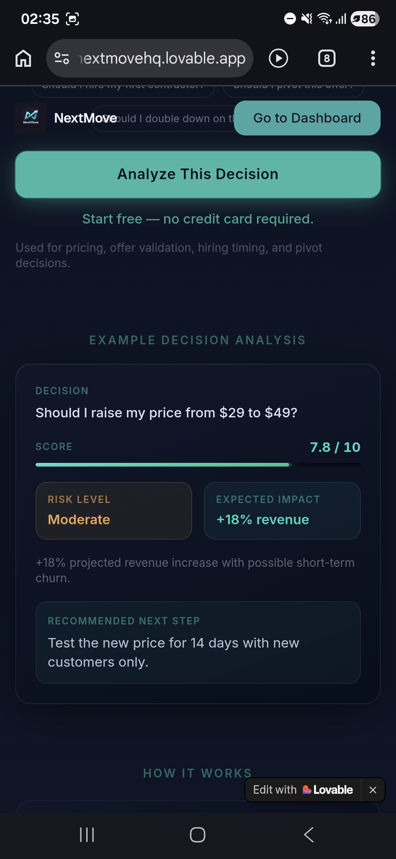Dismiss the Edit with Lovable badge
The width and height of the screenshot is (396, 859).
pyautogui.click(x=373, y=790)
